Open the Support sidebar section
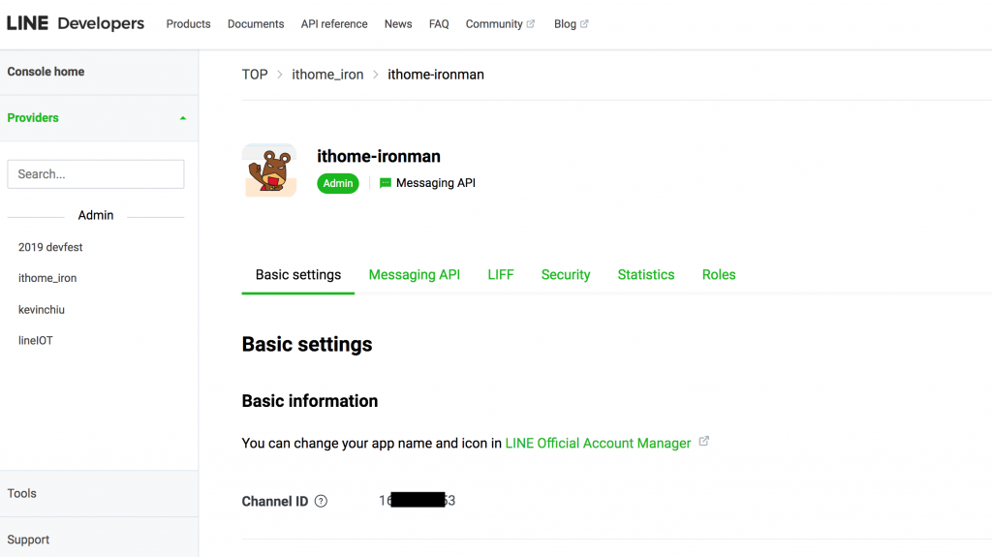Image resolution: width=992 pixels, height=557 pixels. pos(28,540)
